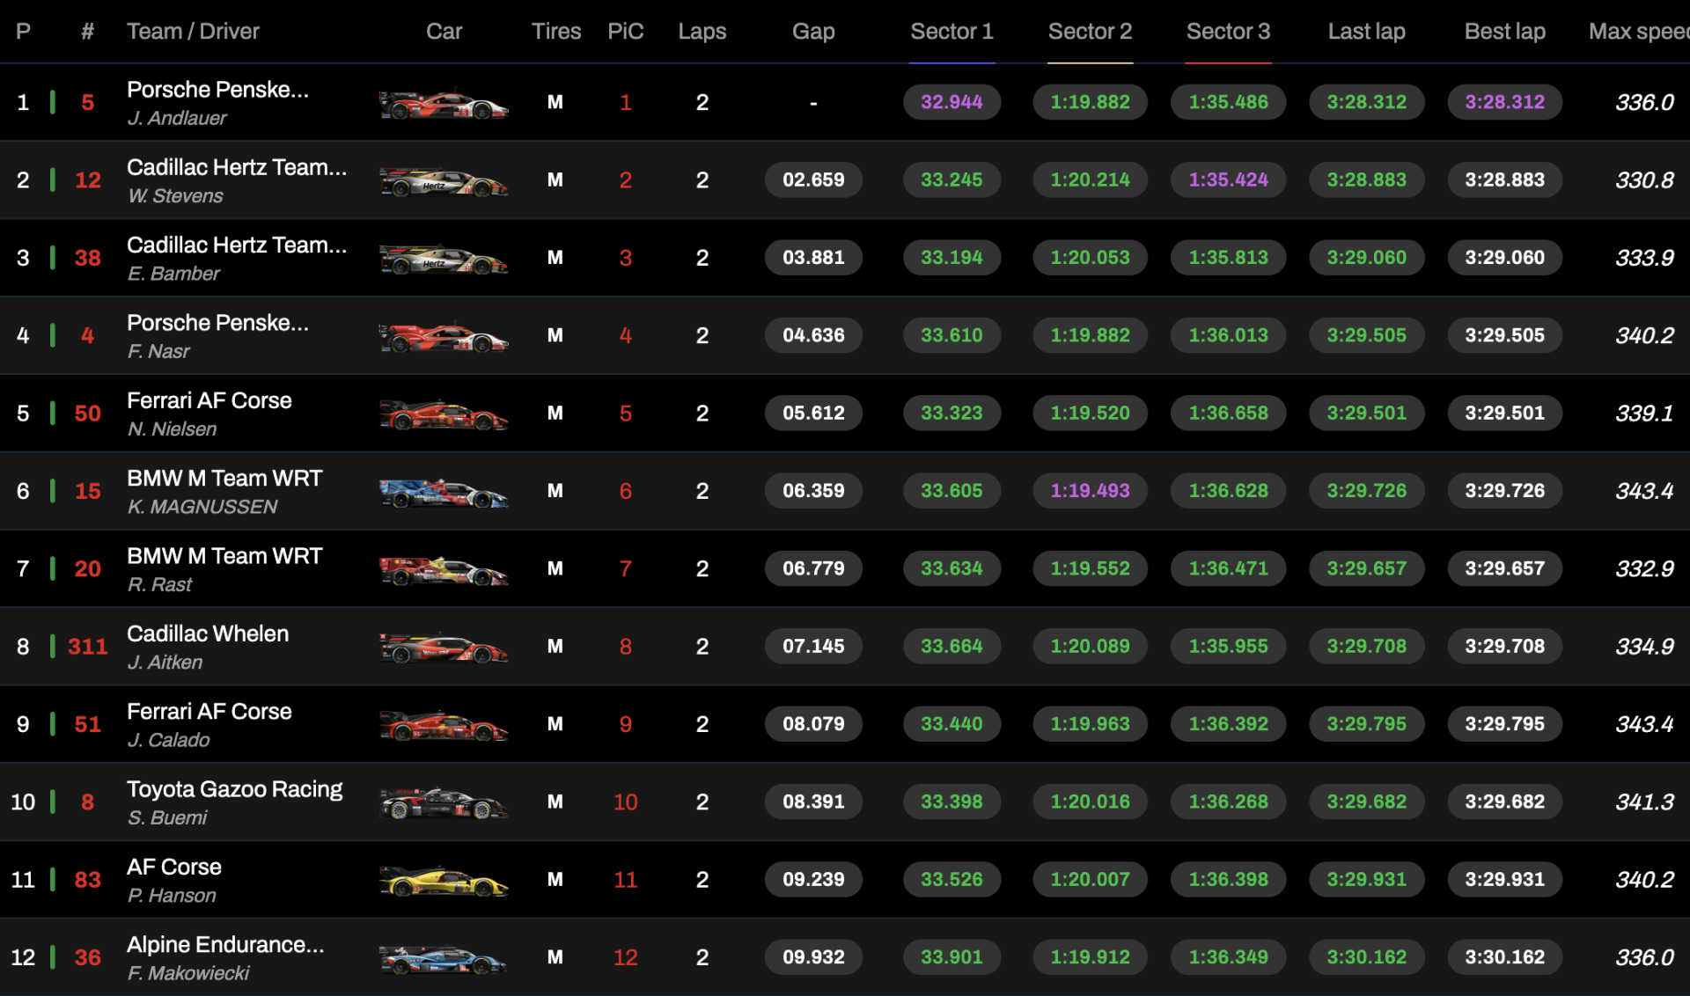Click the purple 1:19.493 sector 2 time
This screenshot has width=1690, height=996.
[1090, 491]
